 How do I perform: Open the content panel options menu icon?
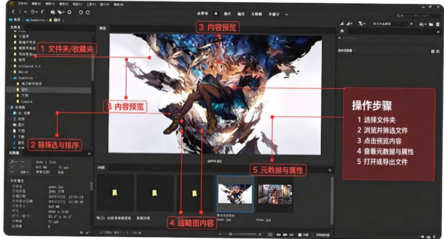coord(330,170)
